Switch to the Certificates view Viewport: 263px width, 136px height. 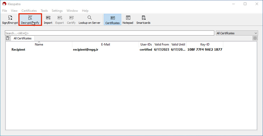[112, 20]
